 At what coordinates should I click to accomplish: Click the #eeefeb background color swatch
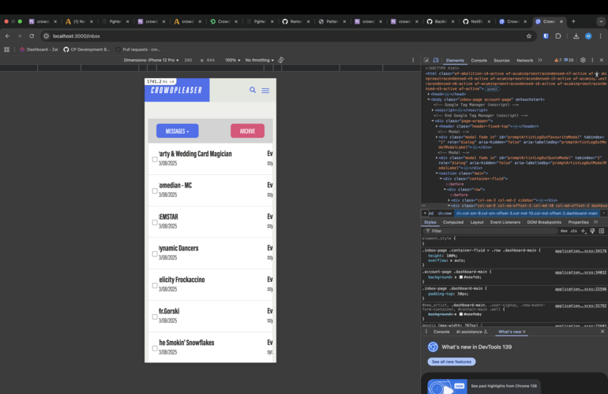pyautogui.click(x=461, y=277)
